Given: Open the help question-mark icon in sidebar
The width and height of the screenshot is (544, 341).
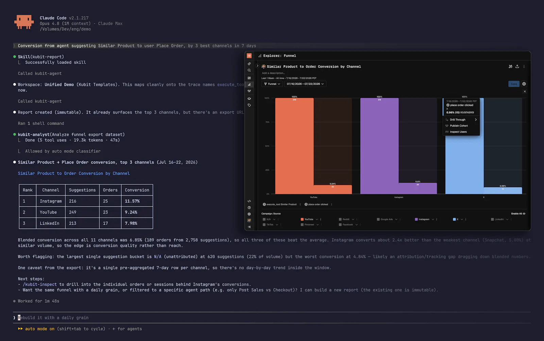Looking at the screenshot, I should (x=249, y=208).
